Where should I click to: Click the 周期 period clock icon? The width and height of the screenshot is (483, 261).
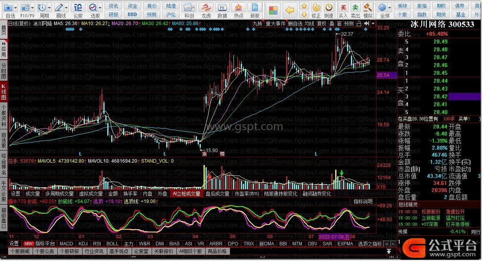(x=42, y=7)
